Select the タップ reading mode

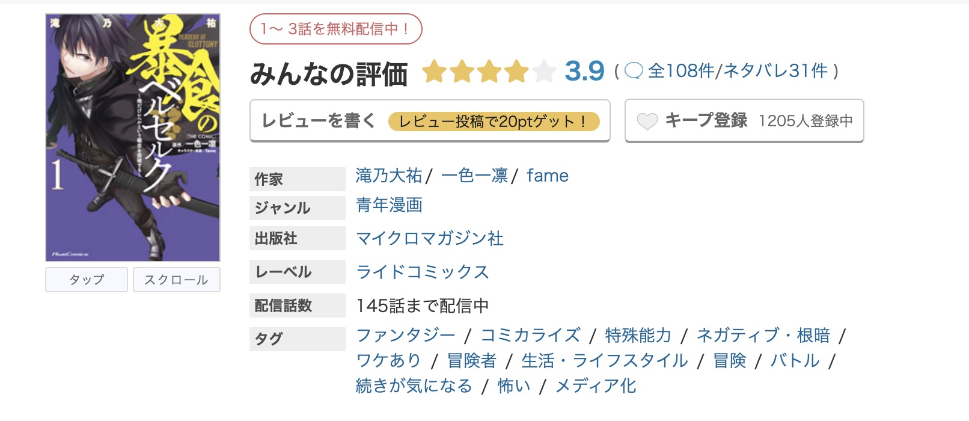(x=86, y=279)
